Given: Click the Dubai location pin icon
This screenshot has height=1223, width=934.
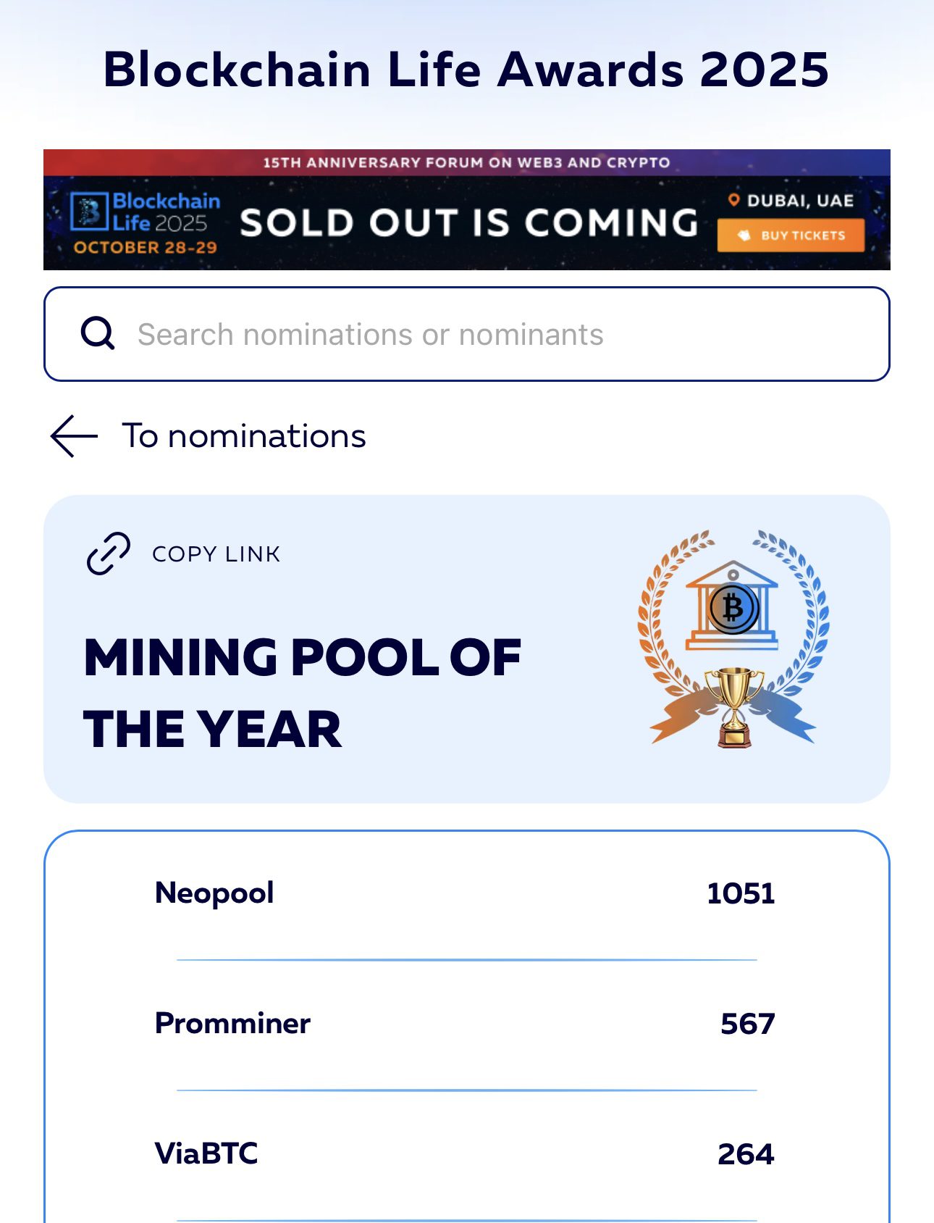Looking at the screenshot, I should pos(733,201).
